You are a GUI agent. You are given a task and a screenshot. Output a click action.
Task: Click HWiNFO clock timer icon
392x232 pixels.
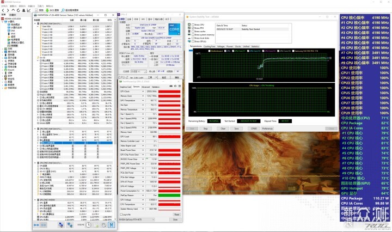(89, 225)
